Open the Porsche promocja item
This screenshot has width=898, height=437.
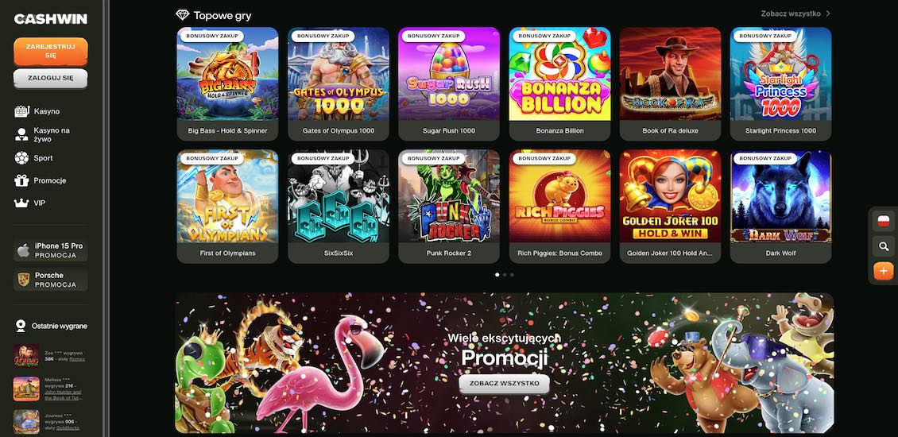click(x=51, y=280)
